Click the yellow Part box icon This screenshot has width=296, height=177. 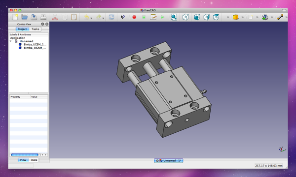(x=236, y=17)
